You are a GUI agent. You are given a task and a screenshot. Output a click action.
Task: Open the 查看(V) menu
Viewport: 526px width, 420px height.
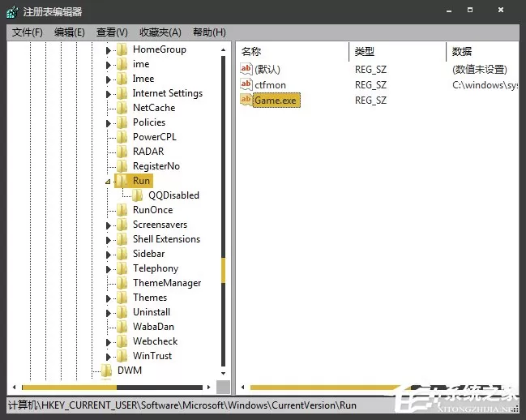(112, 32)
